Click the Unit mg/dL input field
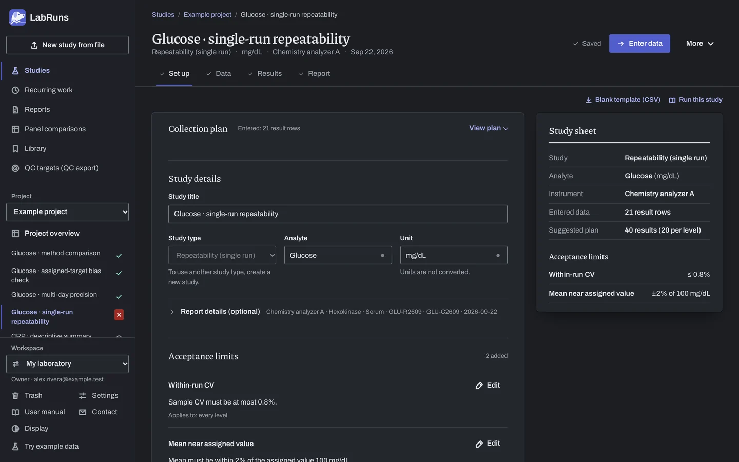The image size is (739, 462). click(454, 255)
